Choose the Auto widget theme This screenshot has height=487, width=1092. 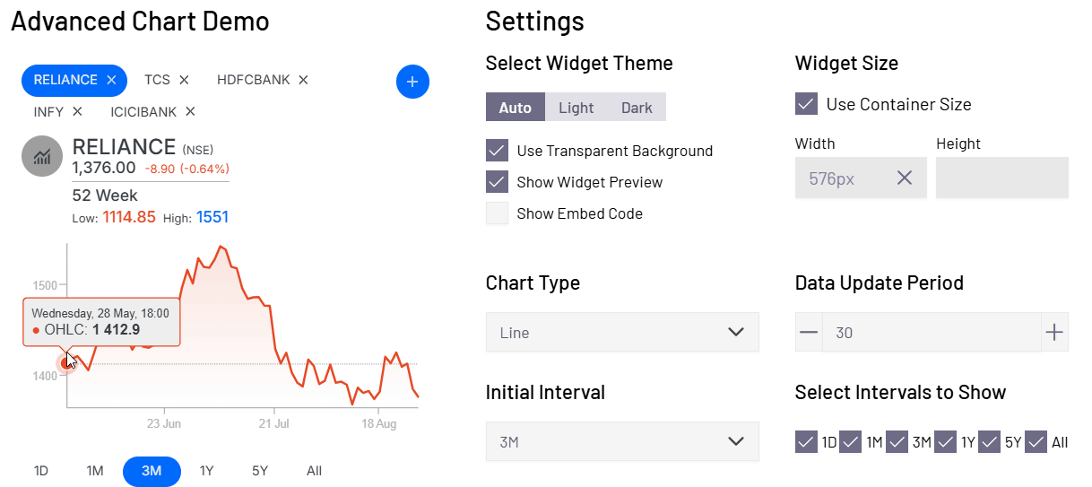516,108
